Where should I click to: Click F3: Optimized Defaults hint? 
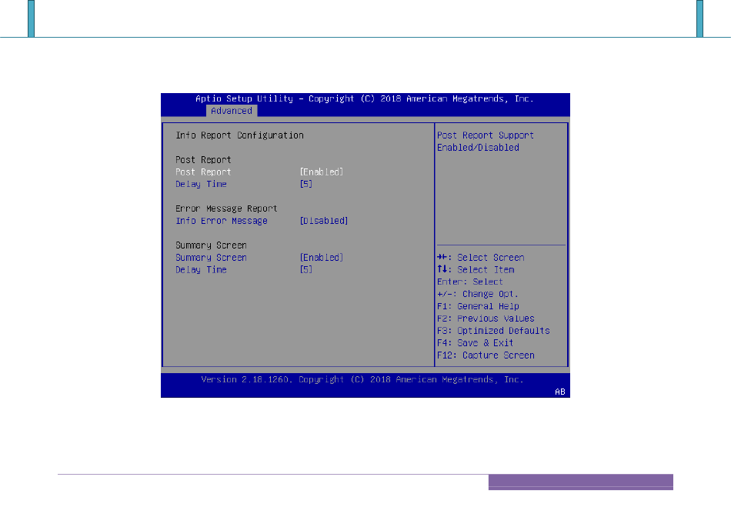493,331
